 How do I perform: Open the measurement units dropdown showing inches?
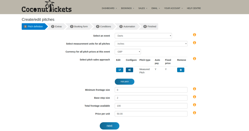point(151,44)
